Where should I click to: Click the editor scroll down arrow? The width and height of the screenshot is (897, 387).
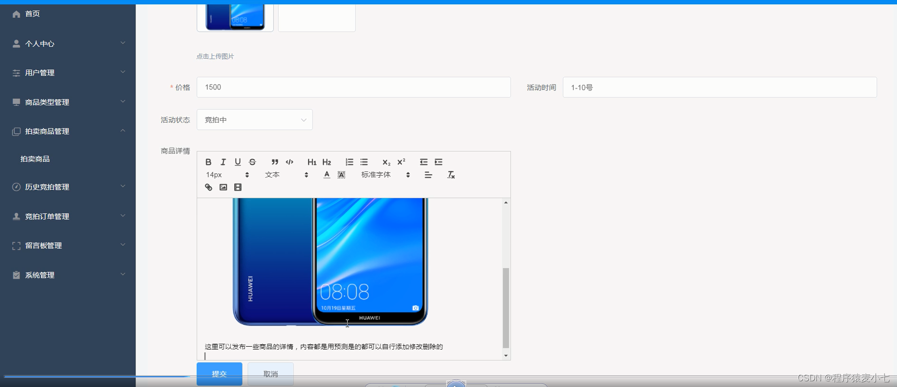tap(506, 356)
